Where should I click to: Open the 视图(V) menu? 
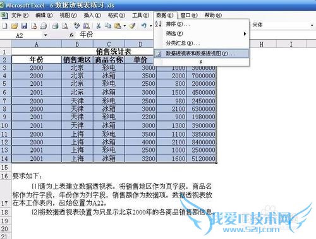pos(68,15)
